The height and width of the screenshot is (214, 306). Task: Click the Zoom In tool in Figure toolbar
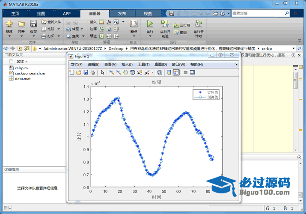111,72
